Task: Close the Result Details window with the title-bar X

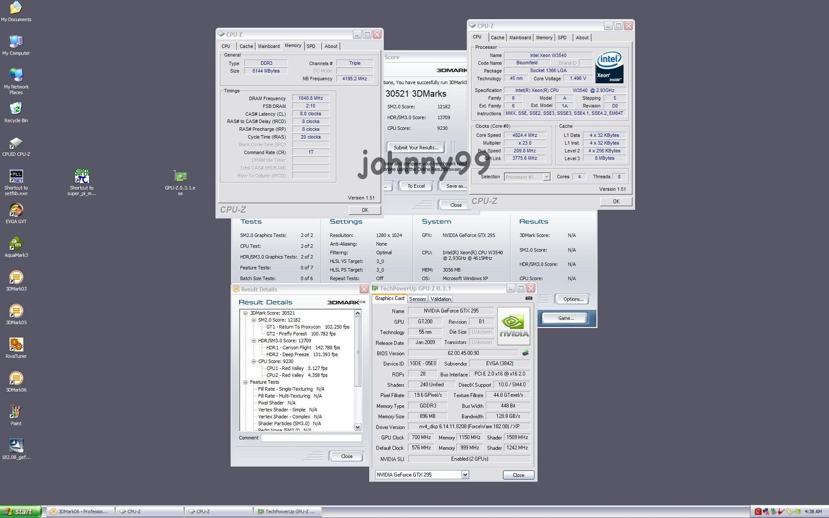Action: click(x=364, y=289)
